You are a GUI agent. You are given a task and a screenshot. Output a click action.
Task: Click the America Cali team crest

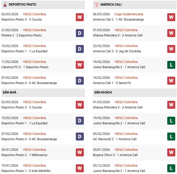pos(96,5)
